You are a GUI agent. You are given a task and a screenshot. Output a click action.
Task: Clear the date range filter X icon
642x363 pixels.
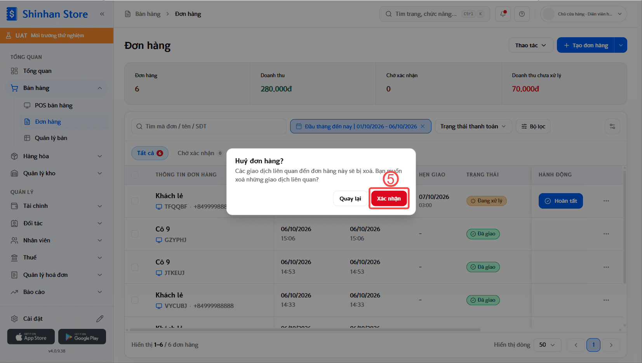point(423,126)
